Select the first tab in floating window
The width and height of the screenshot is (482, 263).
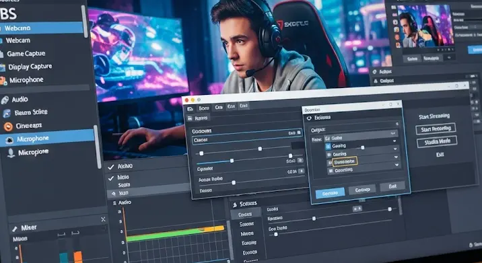[x=191, y=109]
